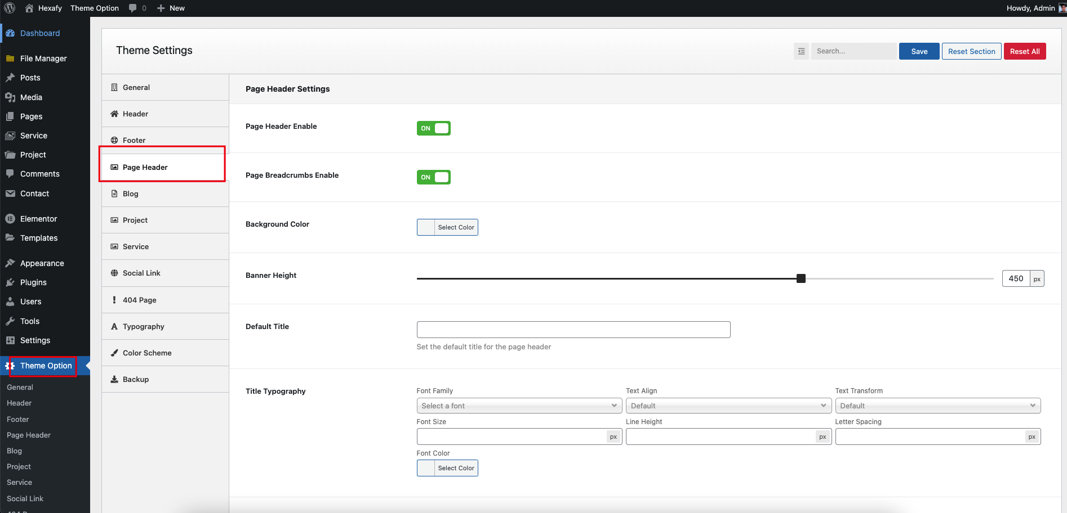Select the Page Header settings tab
The image size is (1067, 513).
click(x=165, y=167)
